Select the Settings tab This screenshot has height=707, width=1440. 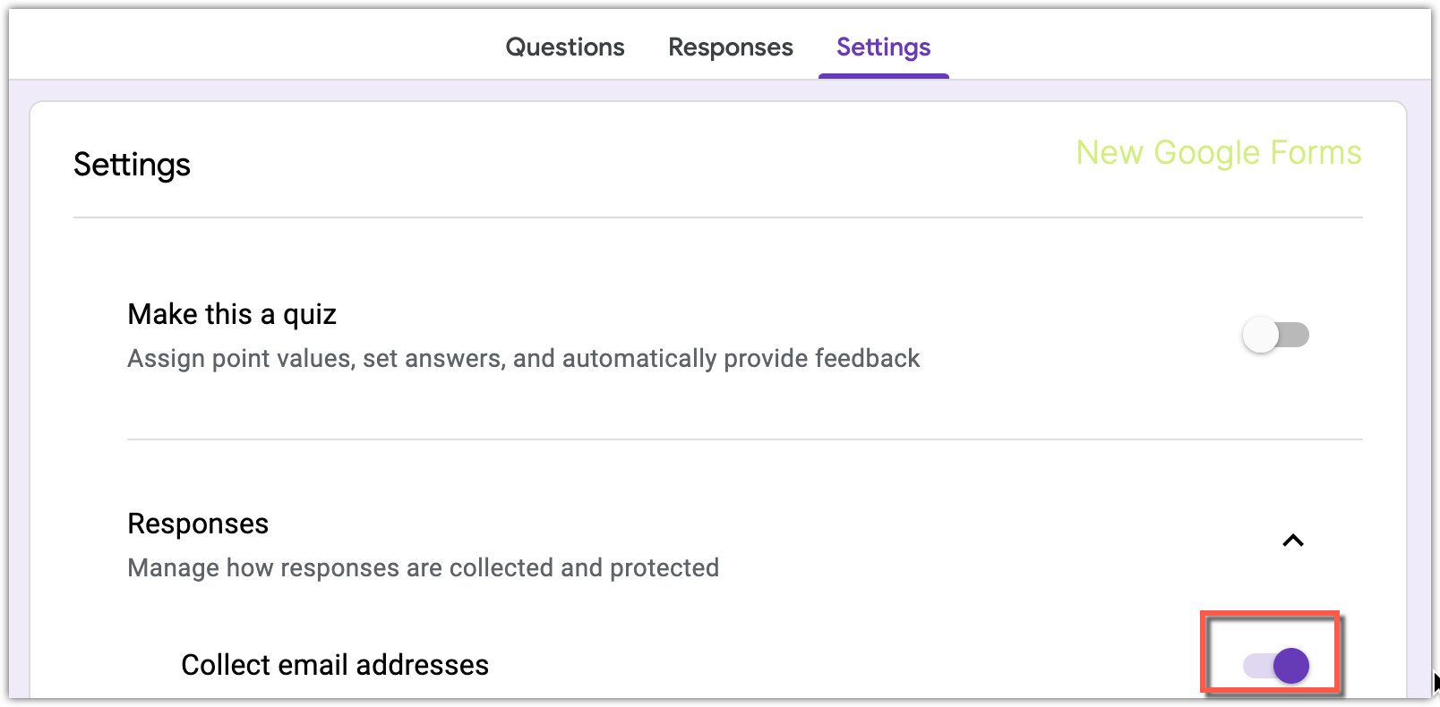884,47
